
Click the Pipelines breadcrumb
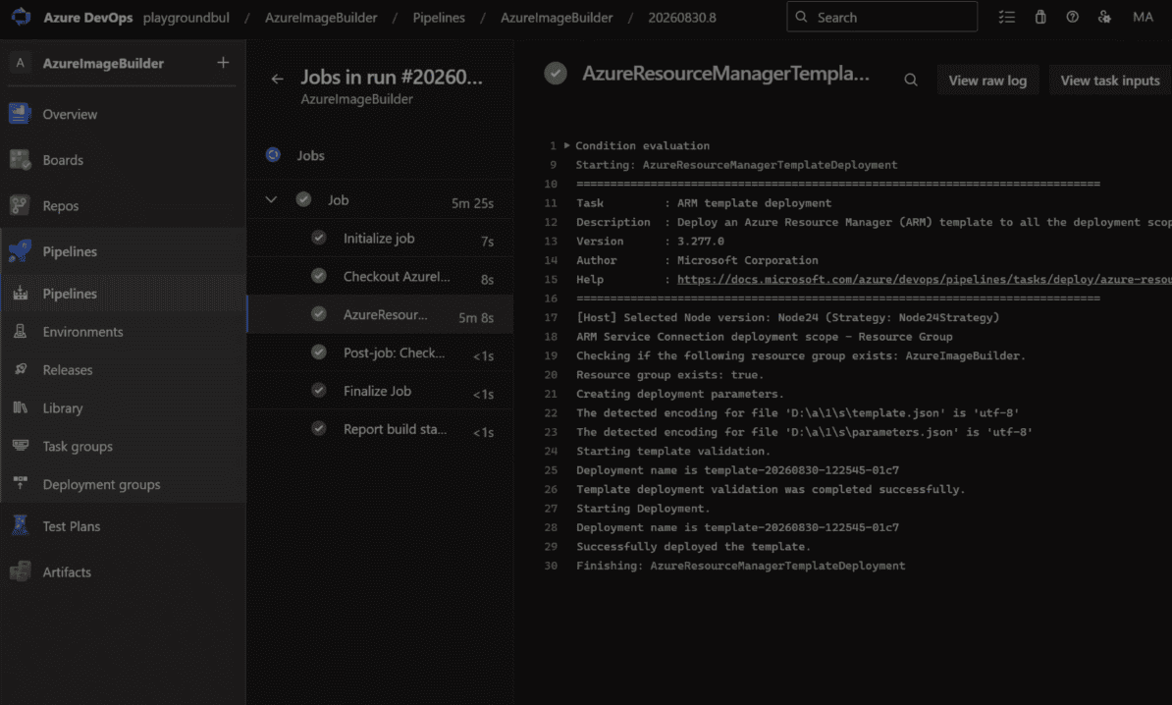tap(439, 18)
